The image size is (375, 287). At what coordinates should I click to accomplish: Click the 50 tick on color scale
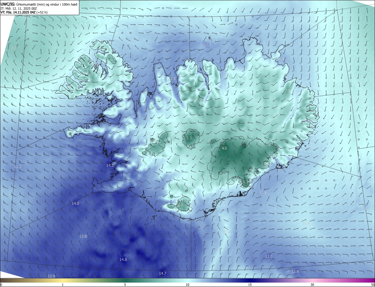(x=373, y=285)
